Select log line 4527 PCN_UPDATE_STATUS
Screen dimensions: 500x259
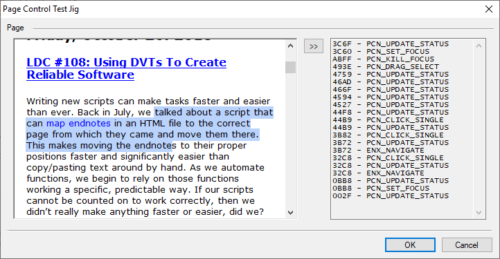point(391,105)
